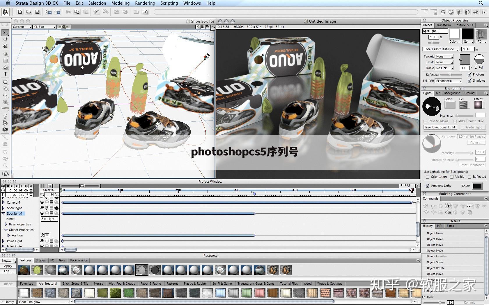Click the lock icon in top toolbar
The height and width of the screenshot is (305, 489).
(484, 12)
